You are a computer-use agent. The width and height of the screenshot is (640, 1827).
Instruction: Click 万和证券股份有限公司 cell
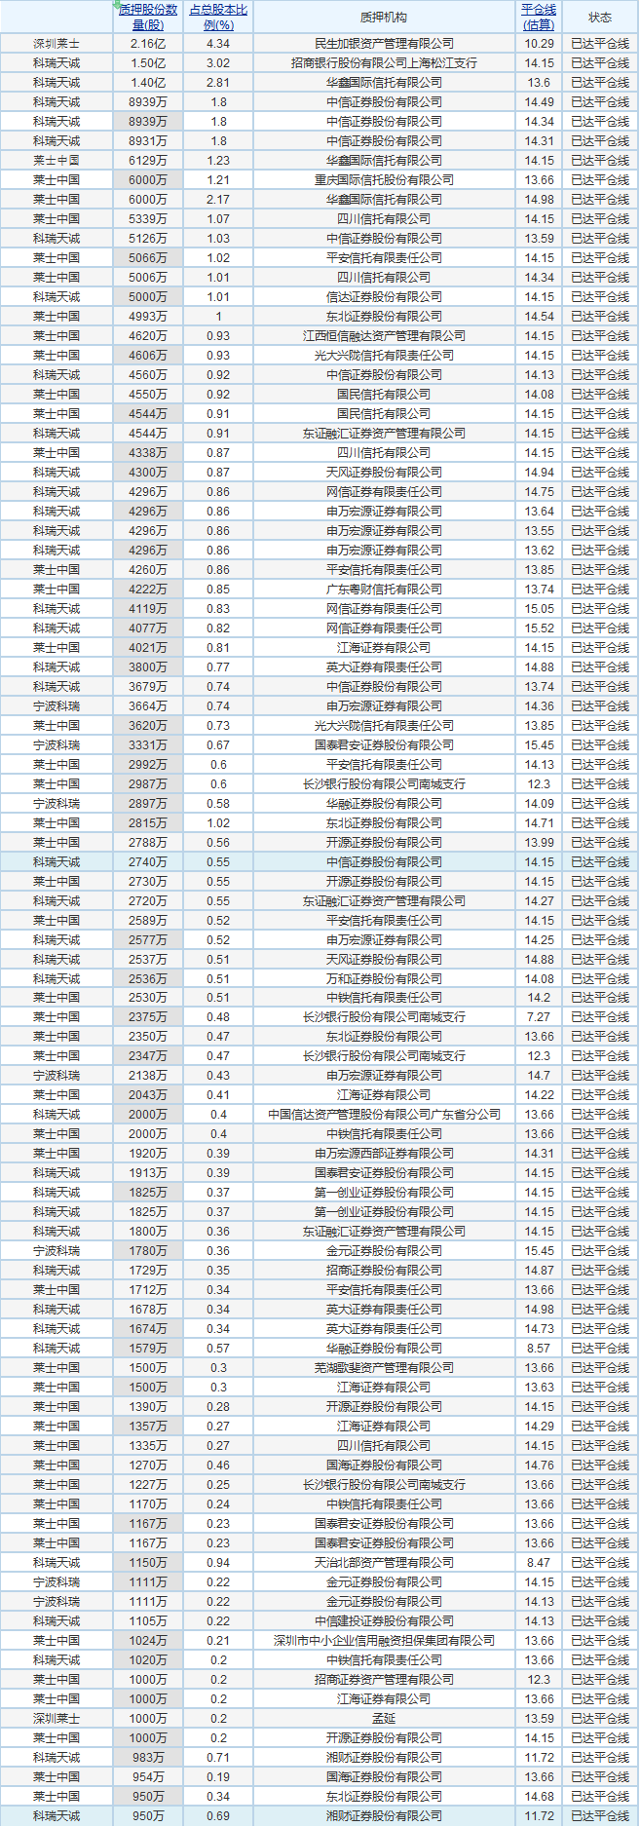385,979
